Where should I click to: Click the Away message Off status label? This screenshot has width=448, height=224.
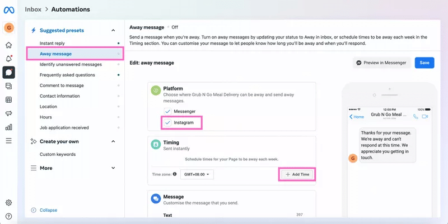(x=175, y=27)
